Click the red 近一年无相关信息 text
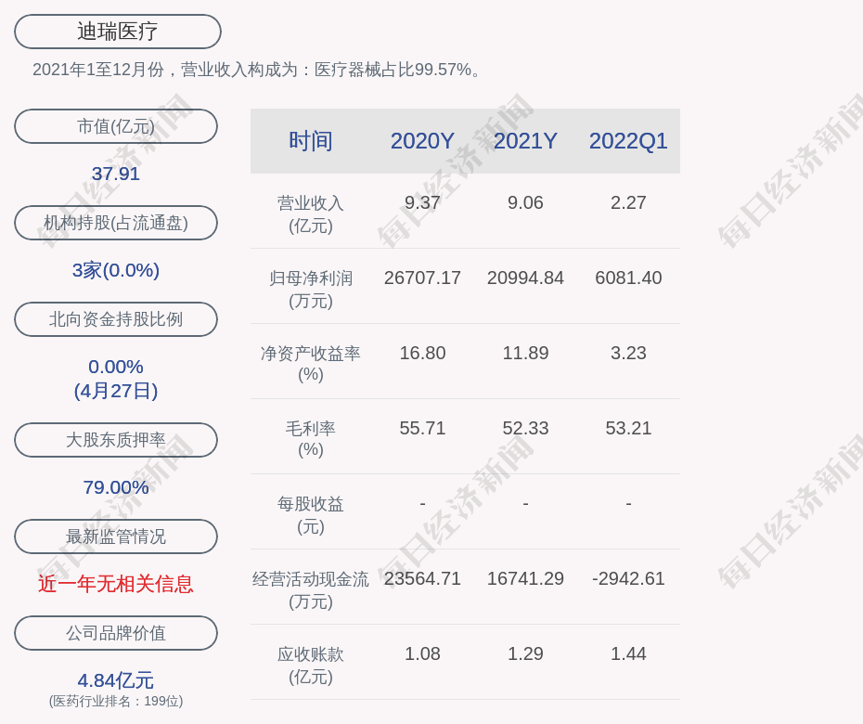The width and height of the screenshot is (863, 724). click(116, 584)
